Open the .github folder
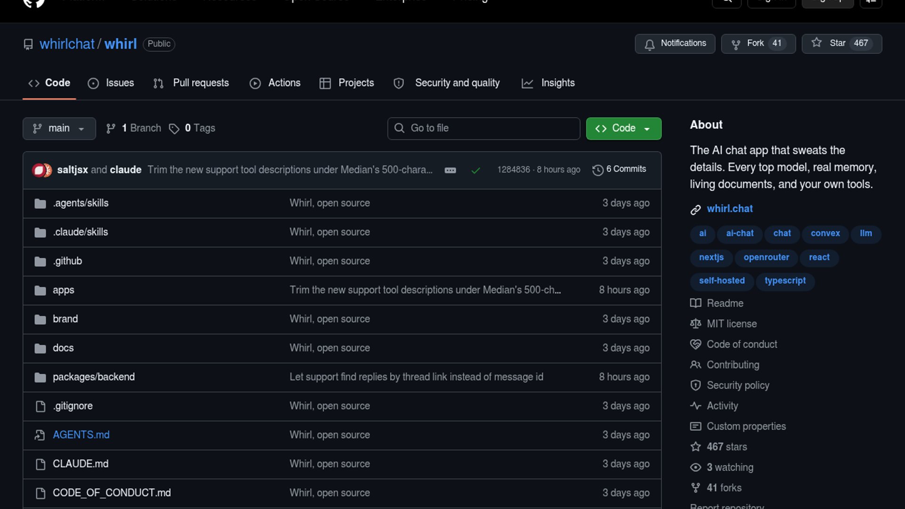 [67, 261]
